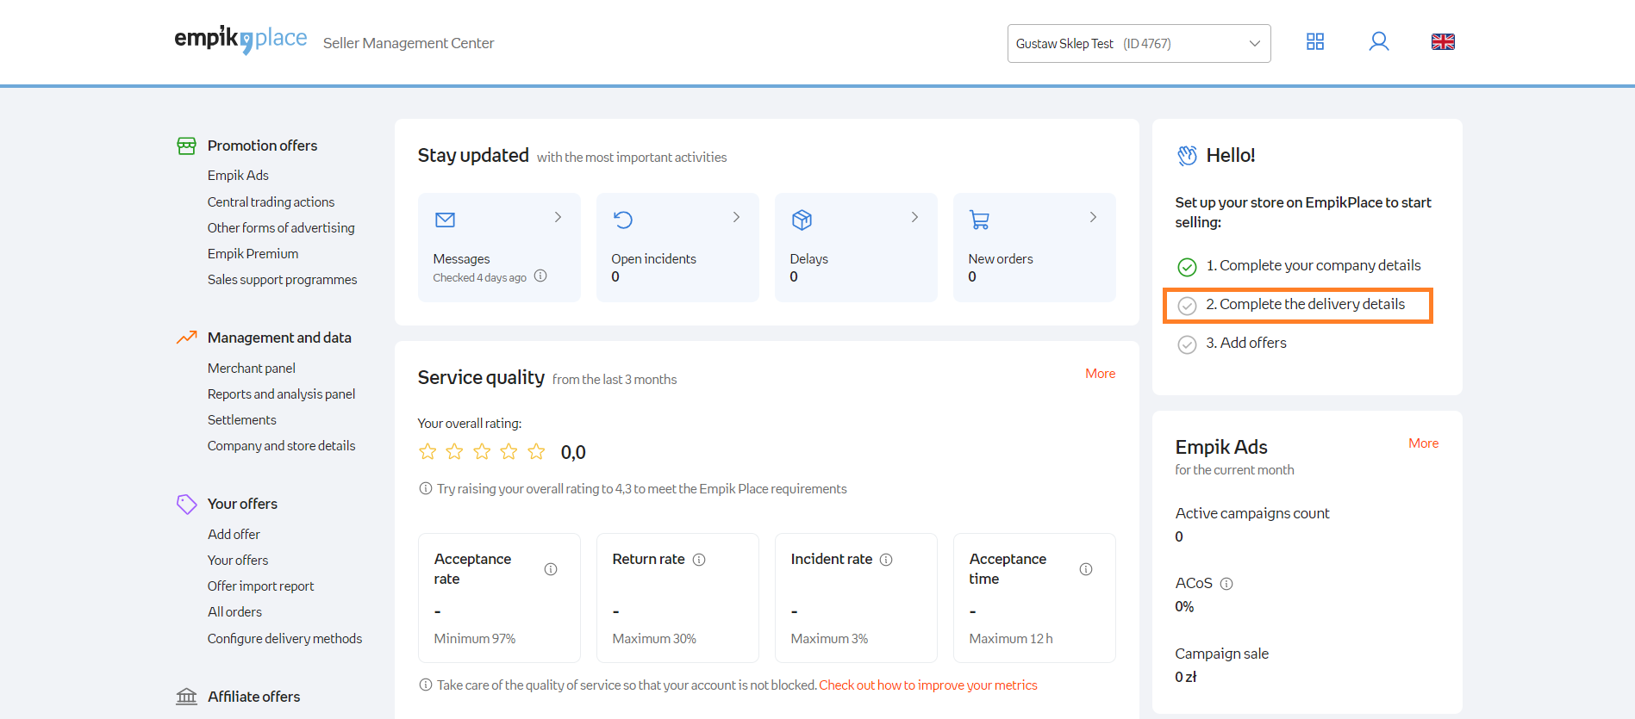Open Merchant panel in sidebar menu
The width and height of the screenshot is (1635, 719).
click(x=251, y=369)
